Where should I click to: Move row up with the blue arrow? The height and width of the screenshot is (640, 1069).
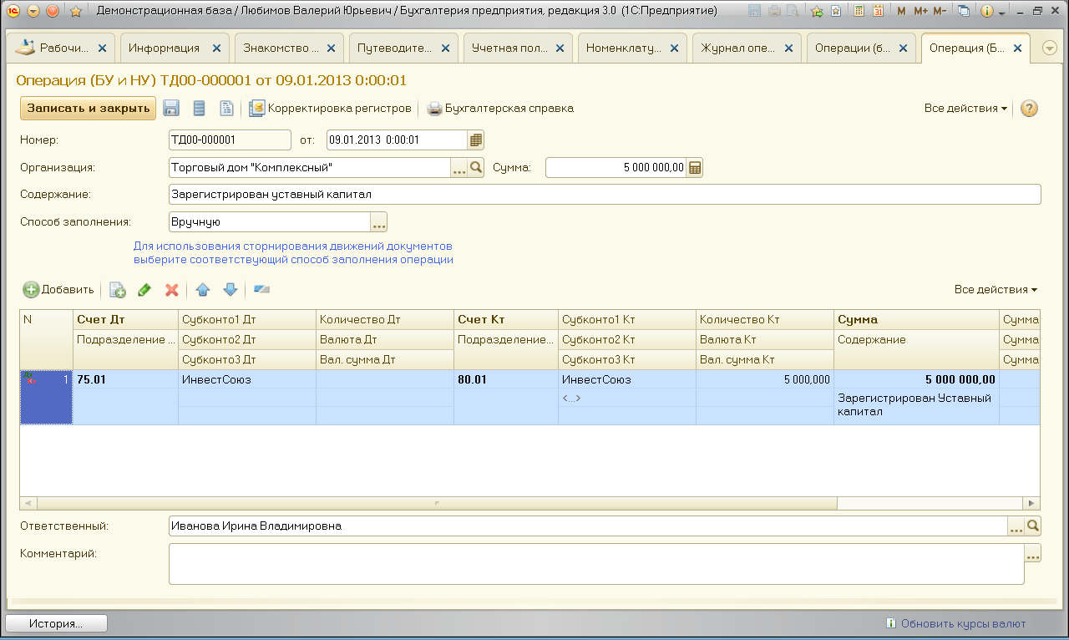pos(202,290)
